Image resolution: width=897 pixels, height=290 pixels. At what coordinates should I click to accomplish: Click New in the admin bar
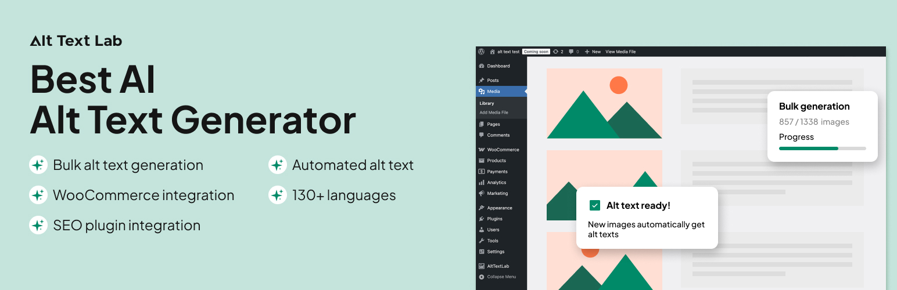point(596,52)
